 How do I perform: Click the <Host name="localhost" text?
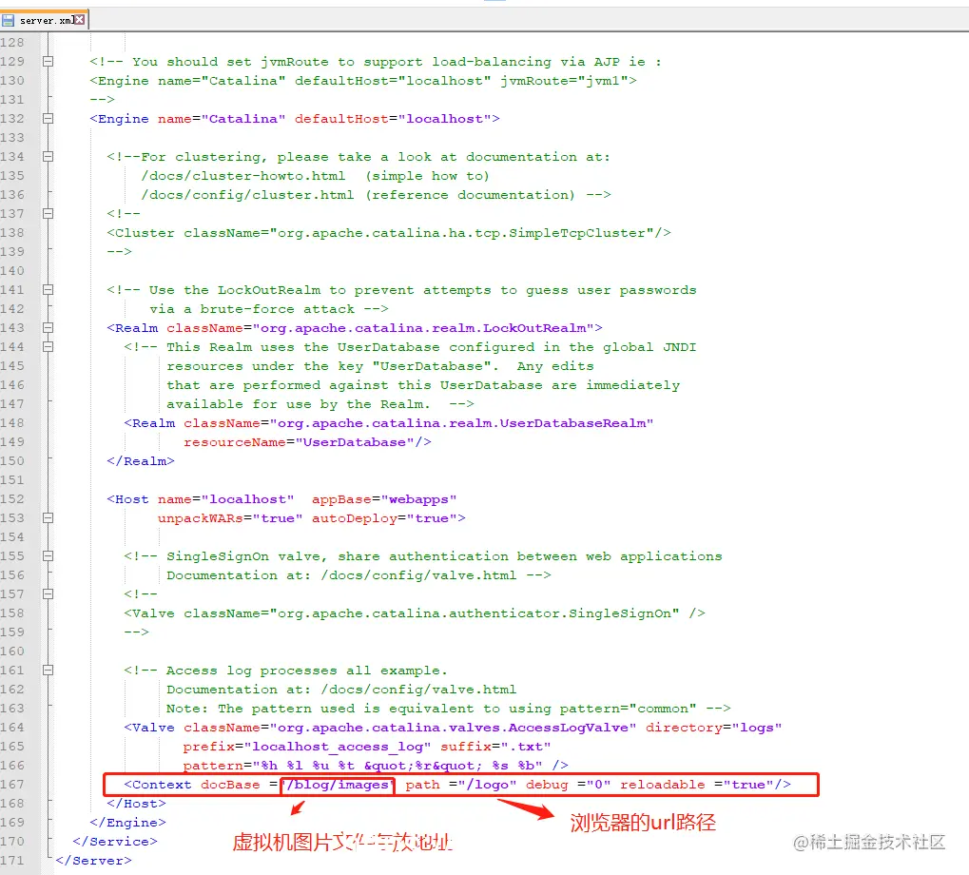coord(201,499)
